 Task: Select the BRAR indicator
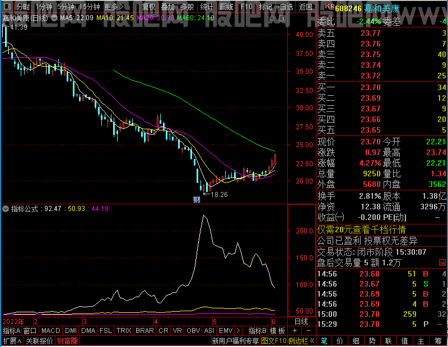[x=144, y=331]
